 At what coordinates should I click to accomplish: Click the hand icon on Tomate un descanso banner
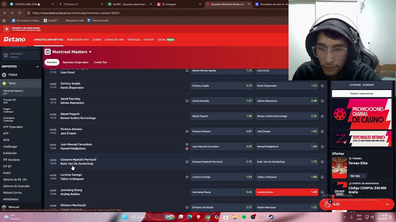tap(6, 29)
